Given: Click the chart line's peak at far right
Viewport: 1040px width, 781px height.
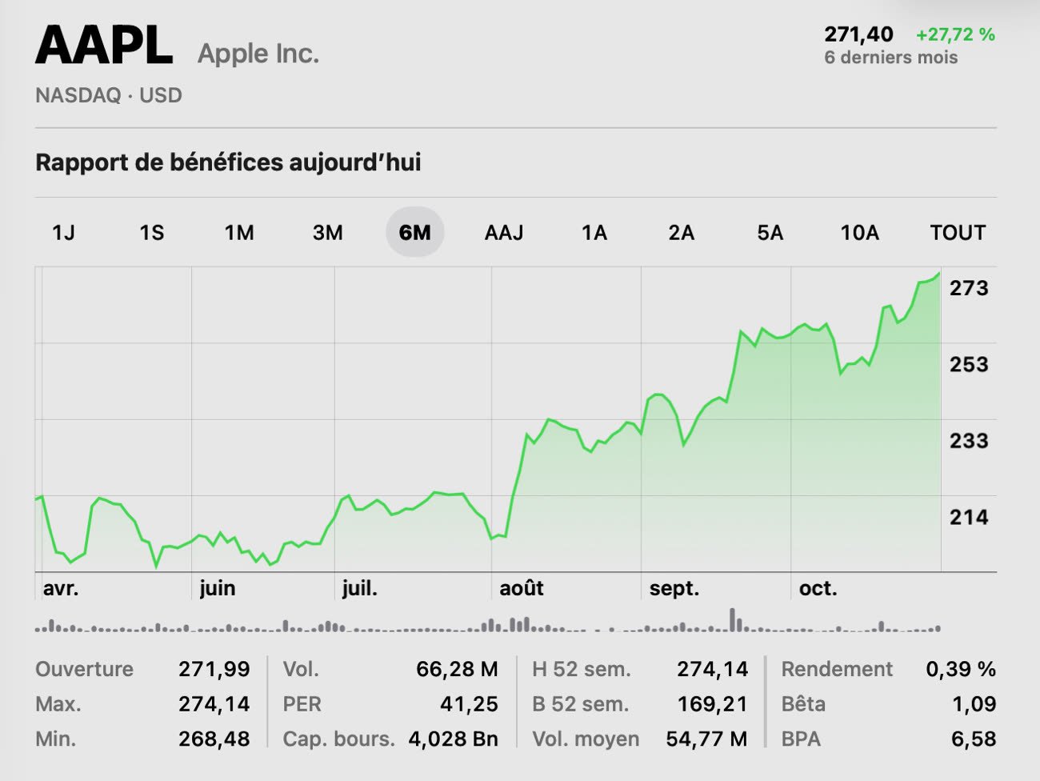Looking at the screenshot, I should [939, 274].
